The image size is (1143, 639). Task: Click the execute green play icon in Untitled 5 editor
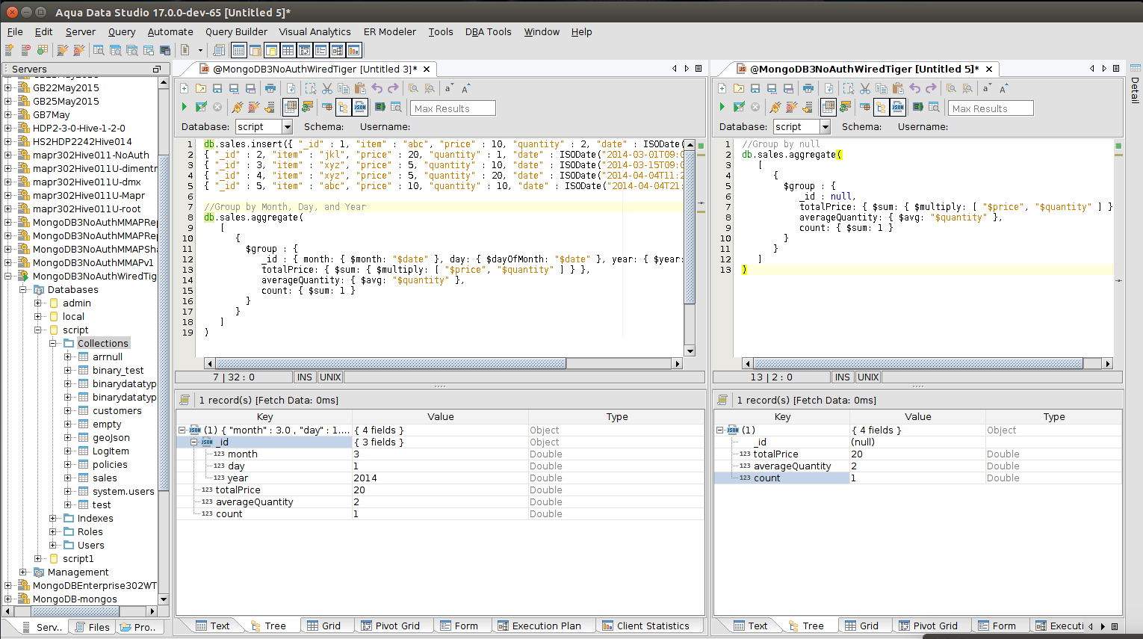(x=722, y=107)
